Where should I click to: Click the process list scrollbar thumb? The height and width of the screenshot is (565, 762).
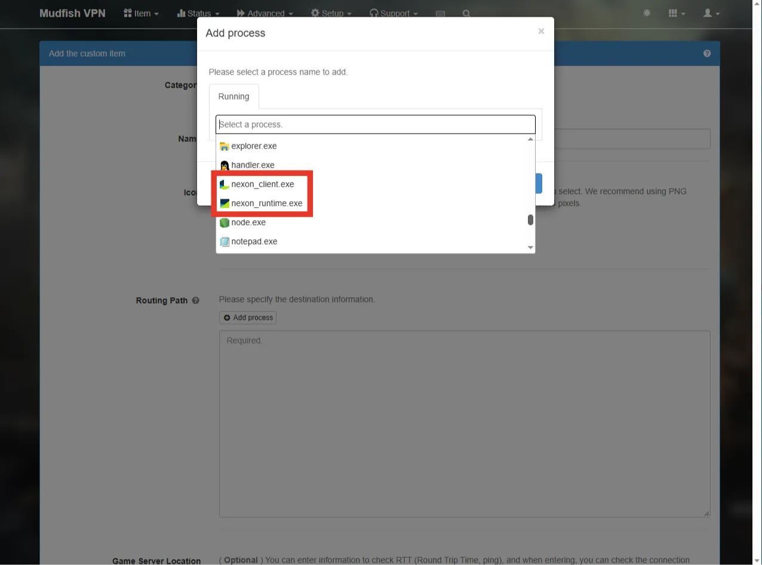[x=530, y=220]
